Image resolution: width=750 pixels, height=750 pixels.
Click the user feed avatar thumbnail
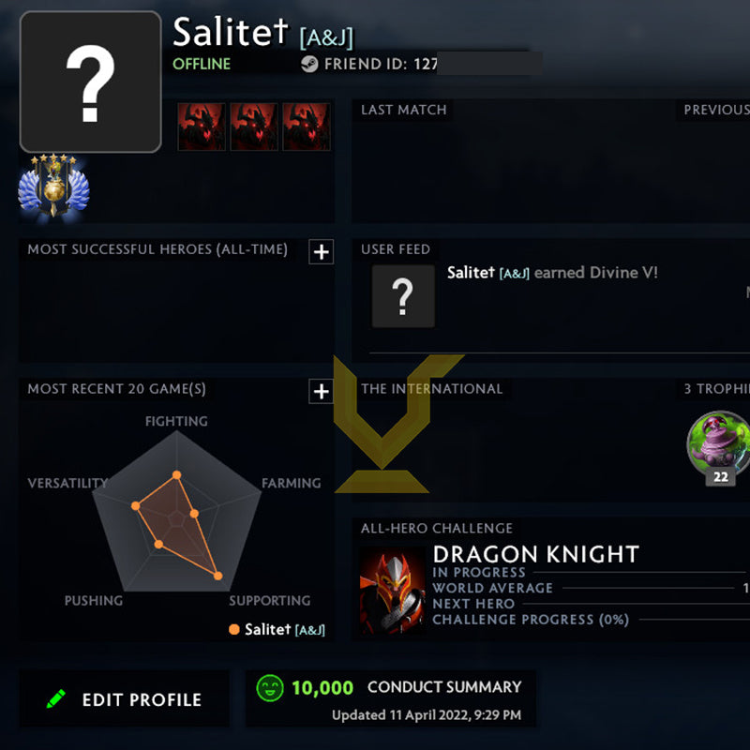pyautogui.click(x=403, y=296)
